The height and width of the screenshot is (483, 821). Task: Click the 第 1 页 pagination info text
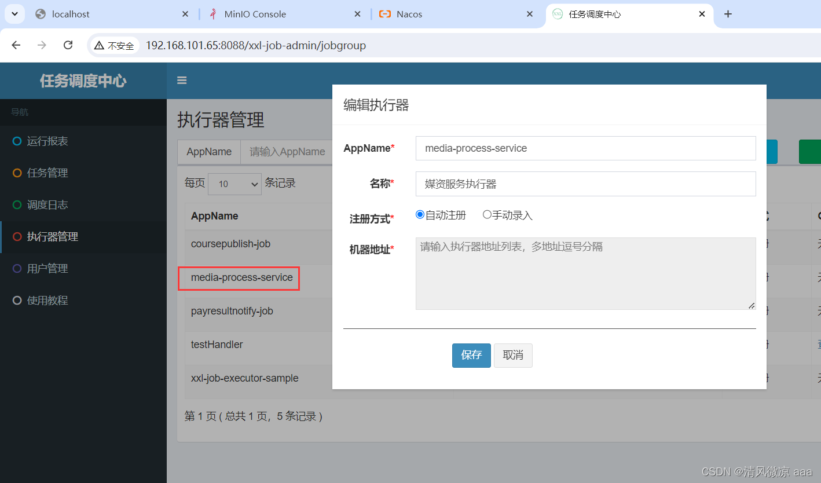point(253,416)
